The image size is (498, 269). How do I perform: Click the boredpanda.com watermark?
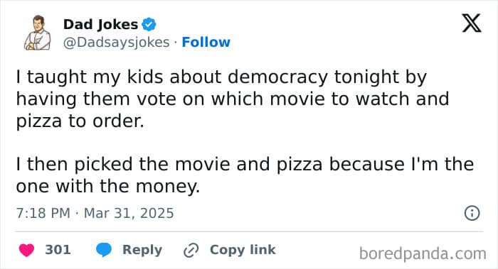(423, 253)
